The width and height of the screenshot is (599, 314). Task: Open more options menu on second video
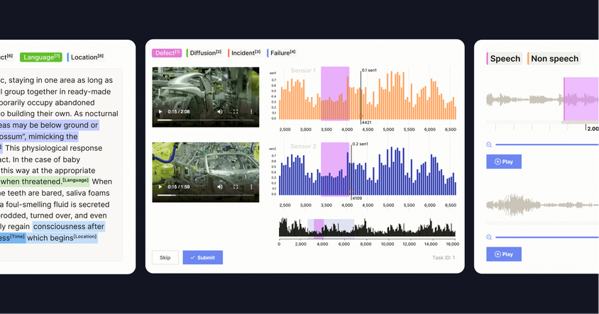click(251, 187)
